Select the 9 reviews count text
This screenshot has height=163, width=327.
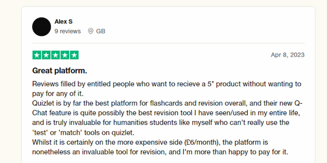[x=67, y=31]
